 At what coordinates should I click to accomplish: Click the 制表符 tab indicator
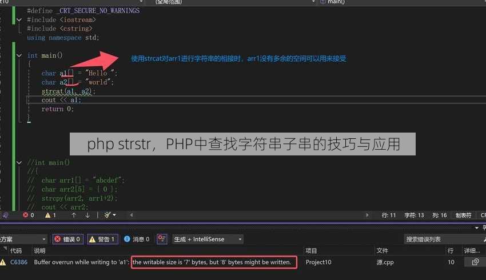pos(463,215)
